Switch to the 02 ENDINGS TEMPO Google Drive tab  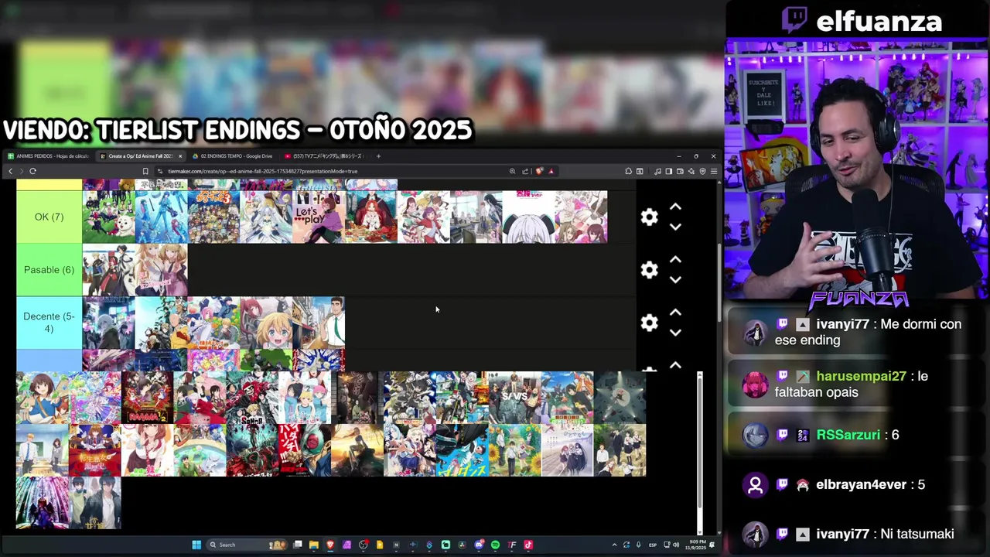click(232, 156)
